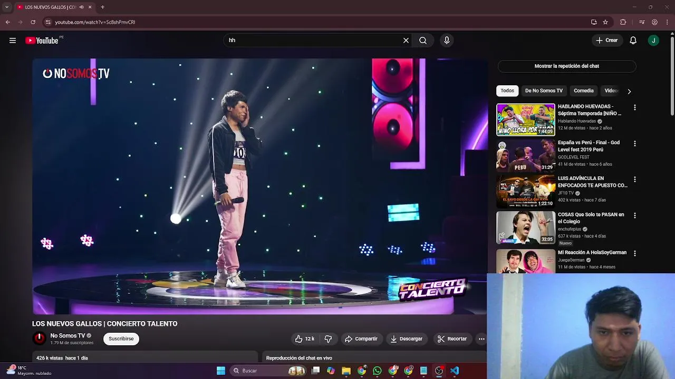Open options for Mi Reacción HolaSoyGerman video
The width and height of the screenshot is (675, 379).
coord(635,253)
